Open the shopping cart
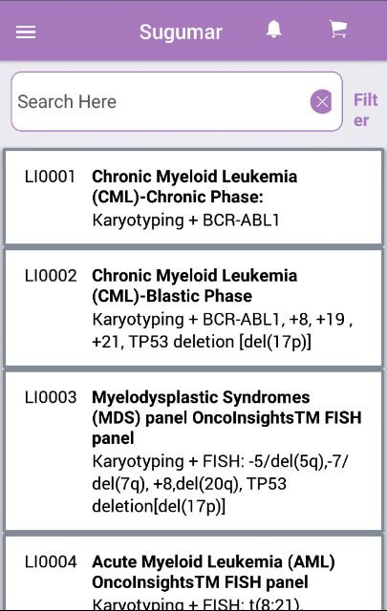Viewport: 387px width, 611px height. point(338,30)
